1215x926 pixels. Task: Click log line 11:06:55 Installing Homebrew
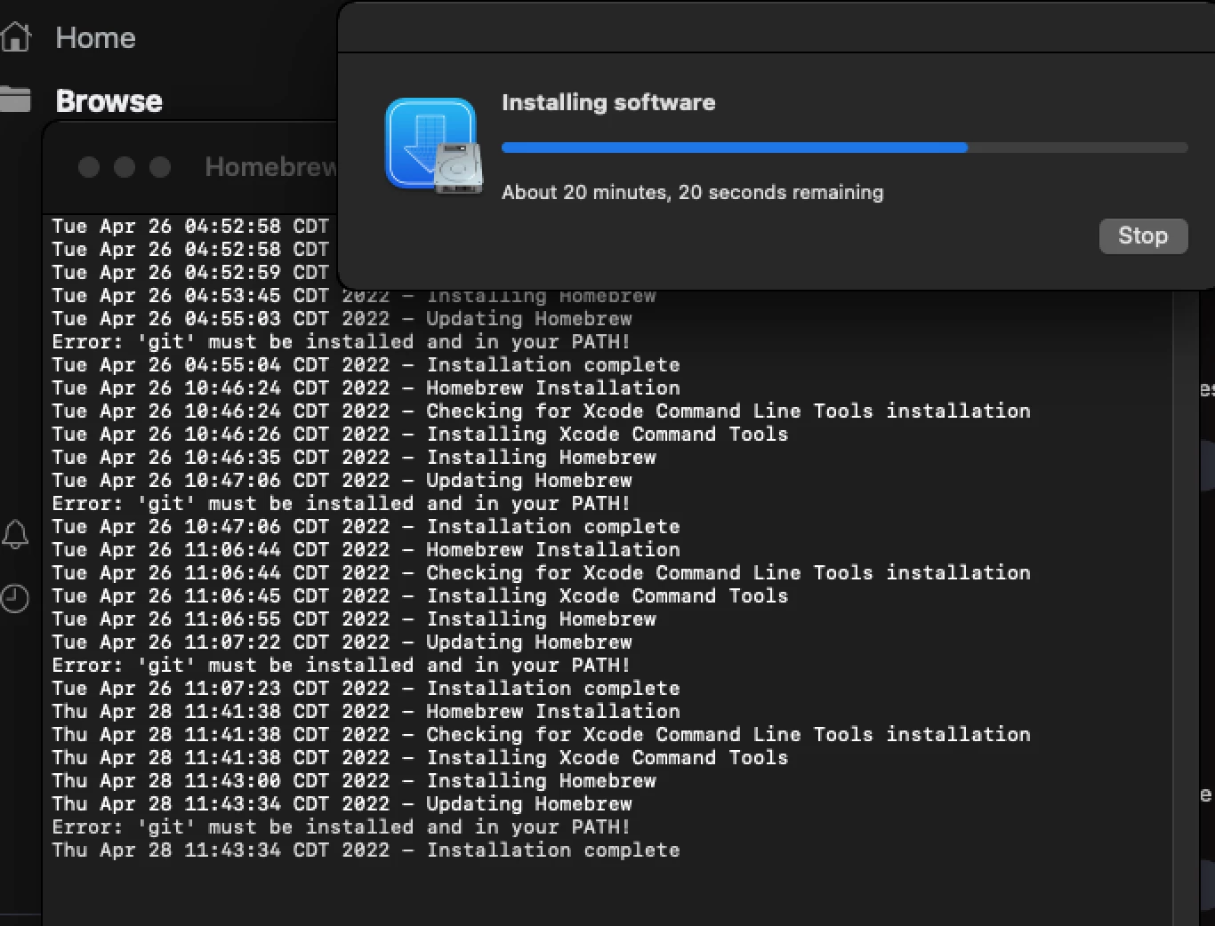click(354, 619)
